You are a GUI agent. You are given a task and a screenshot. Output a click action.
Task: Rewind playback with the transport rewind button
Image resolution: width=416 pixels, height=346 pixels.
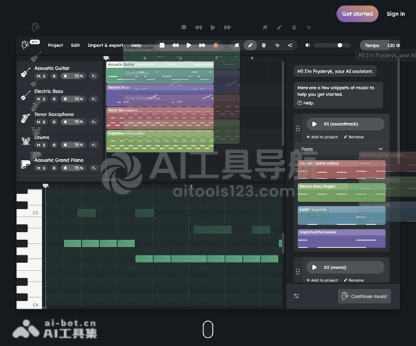[x=175, y=45]
